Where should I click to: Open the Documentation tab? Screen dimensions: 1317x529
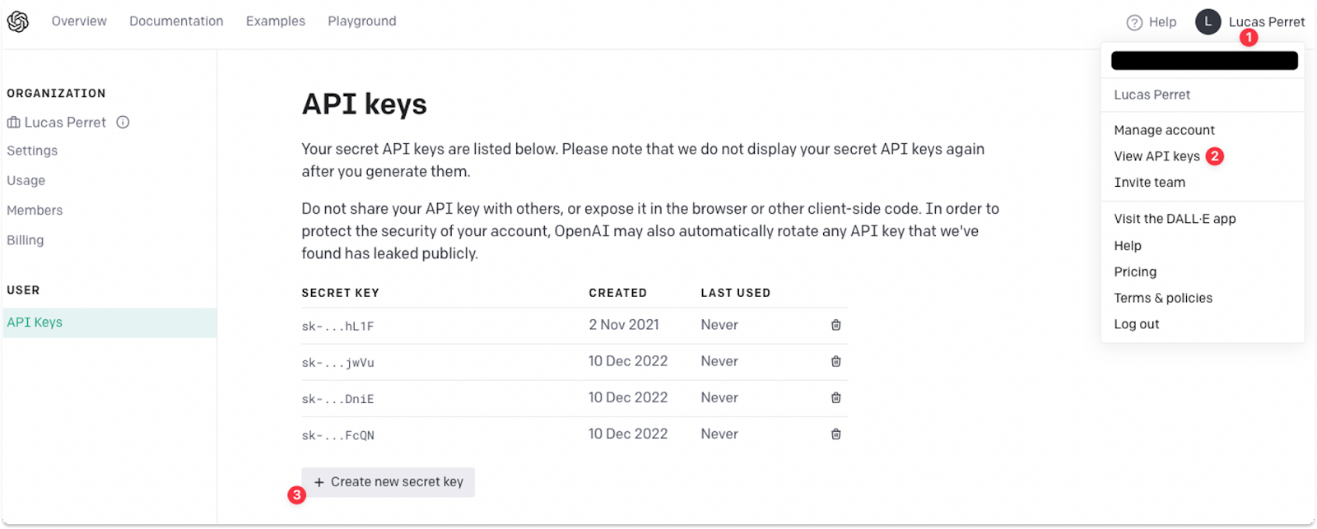coord(176,21)
